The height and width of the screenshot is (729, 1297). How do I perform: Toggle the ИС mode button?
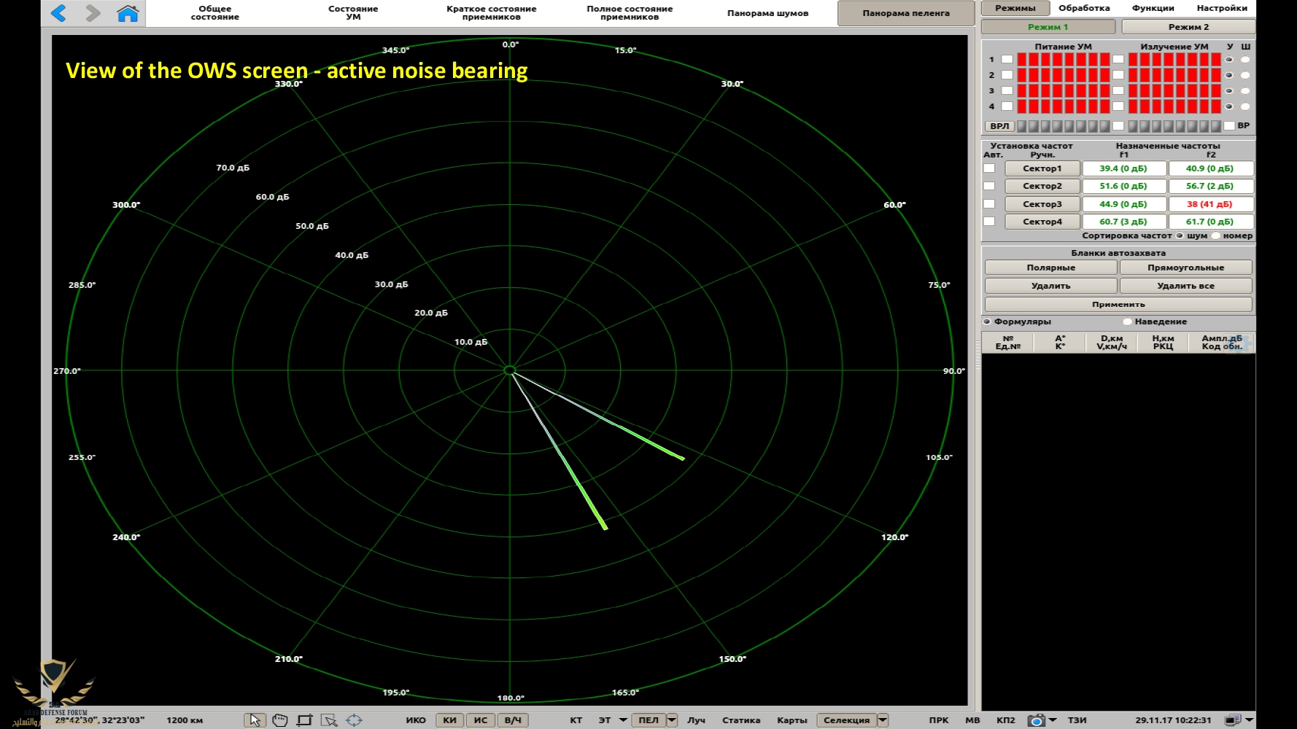481,720
